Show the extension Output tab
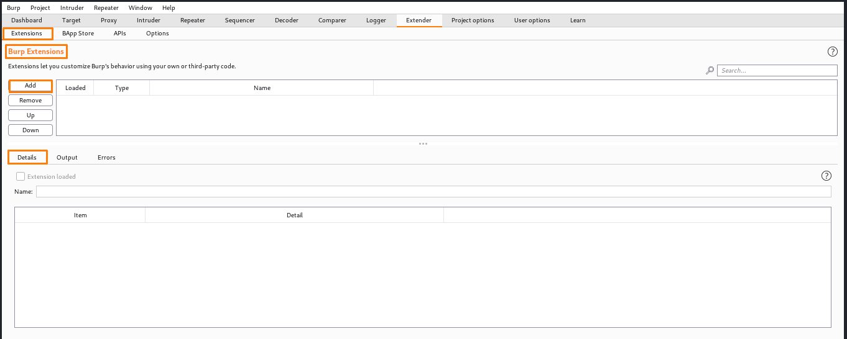 tap(67, 158)
